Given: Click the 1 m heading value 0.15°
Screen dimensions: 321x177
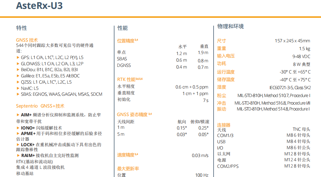Looking at the screenshot, I should pos(182,128).
